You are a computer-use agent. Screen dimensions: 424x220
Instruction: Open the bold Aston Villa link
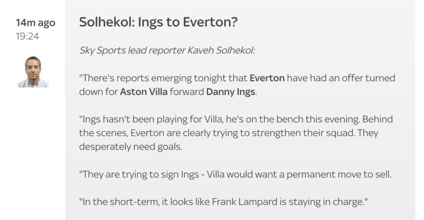pyautogui.click(x=144, y=92)
